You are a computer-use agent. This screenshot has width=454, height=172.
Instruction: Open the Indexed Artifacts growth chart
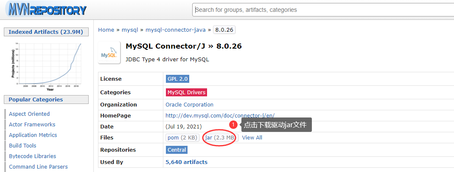(46, 65)
